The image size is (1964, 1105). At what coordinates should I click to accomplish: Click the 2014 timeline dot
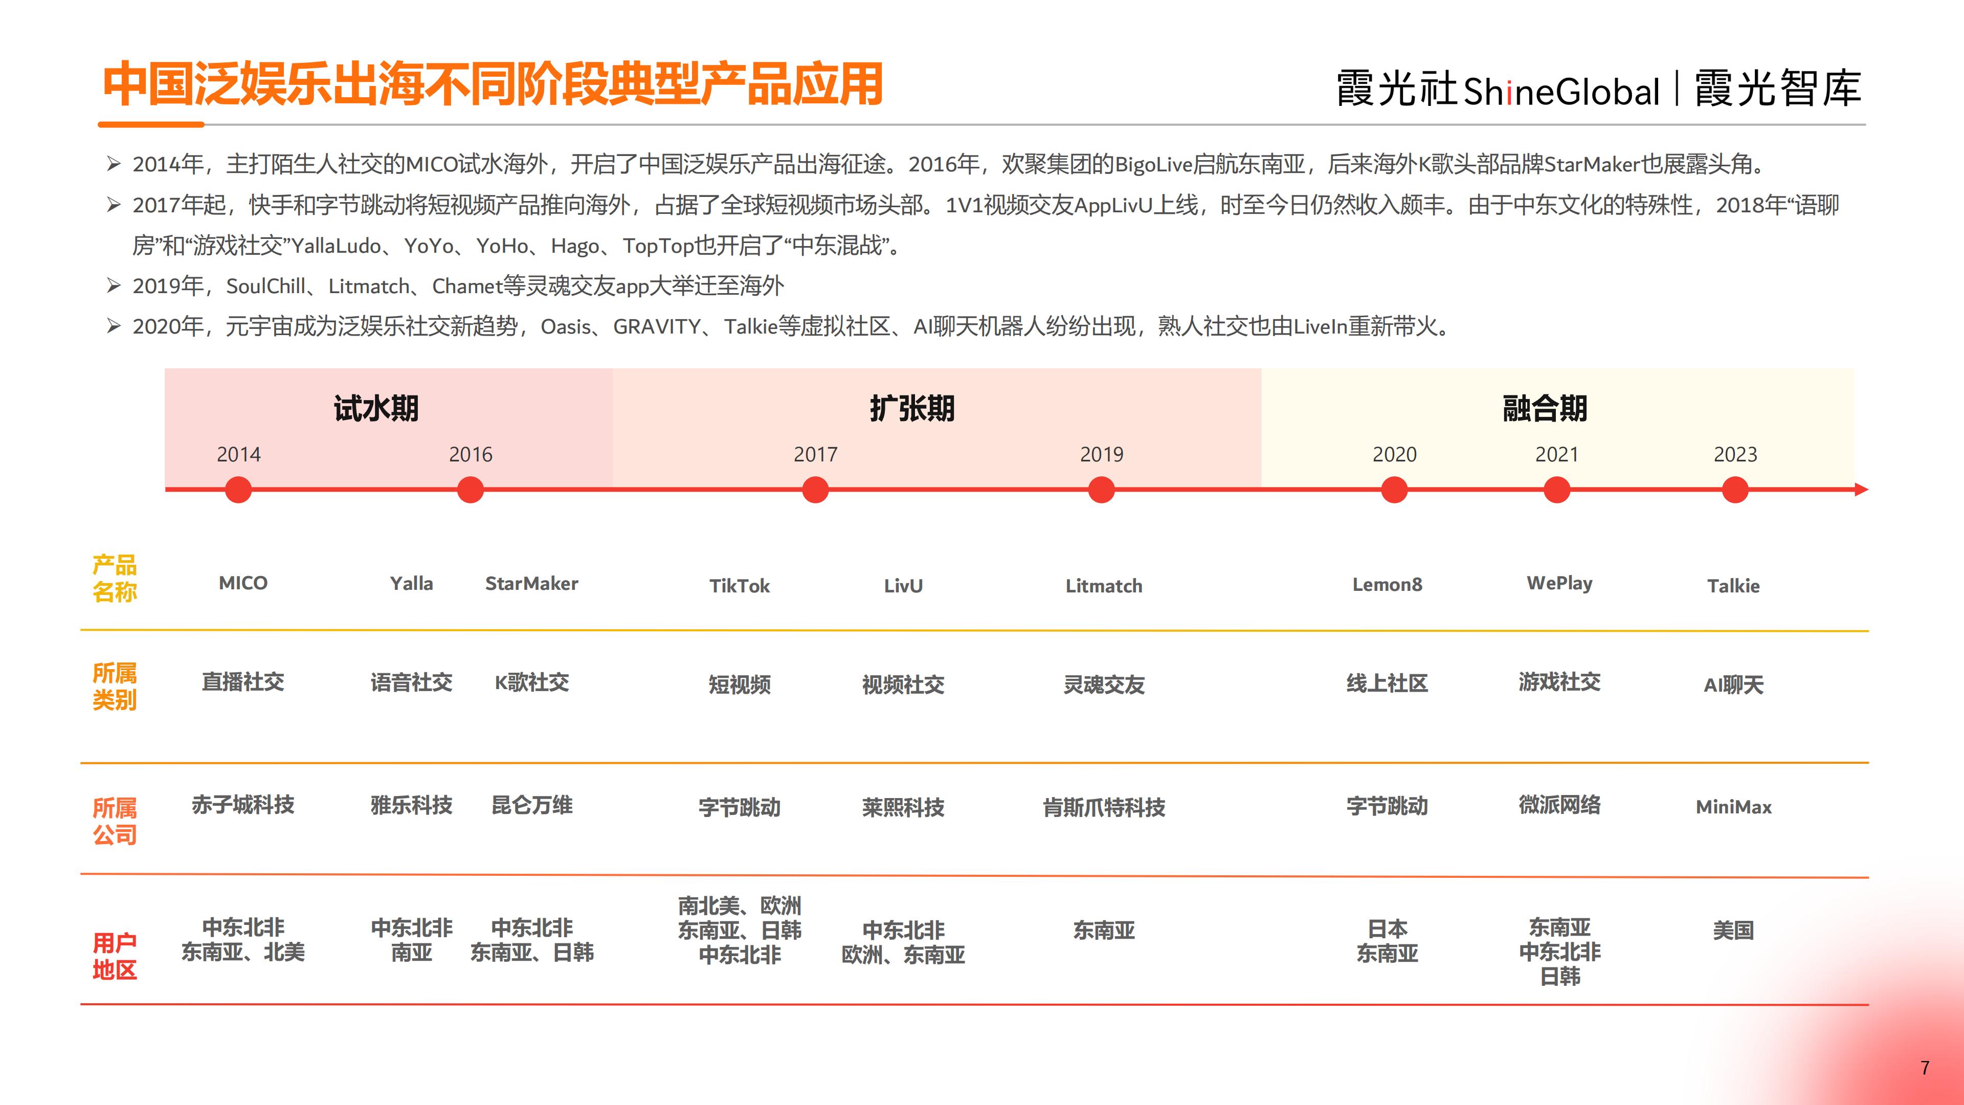[239, 490]
